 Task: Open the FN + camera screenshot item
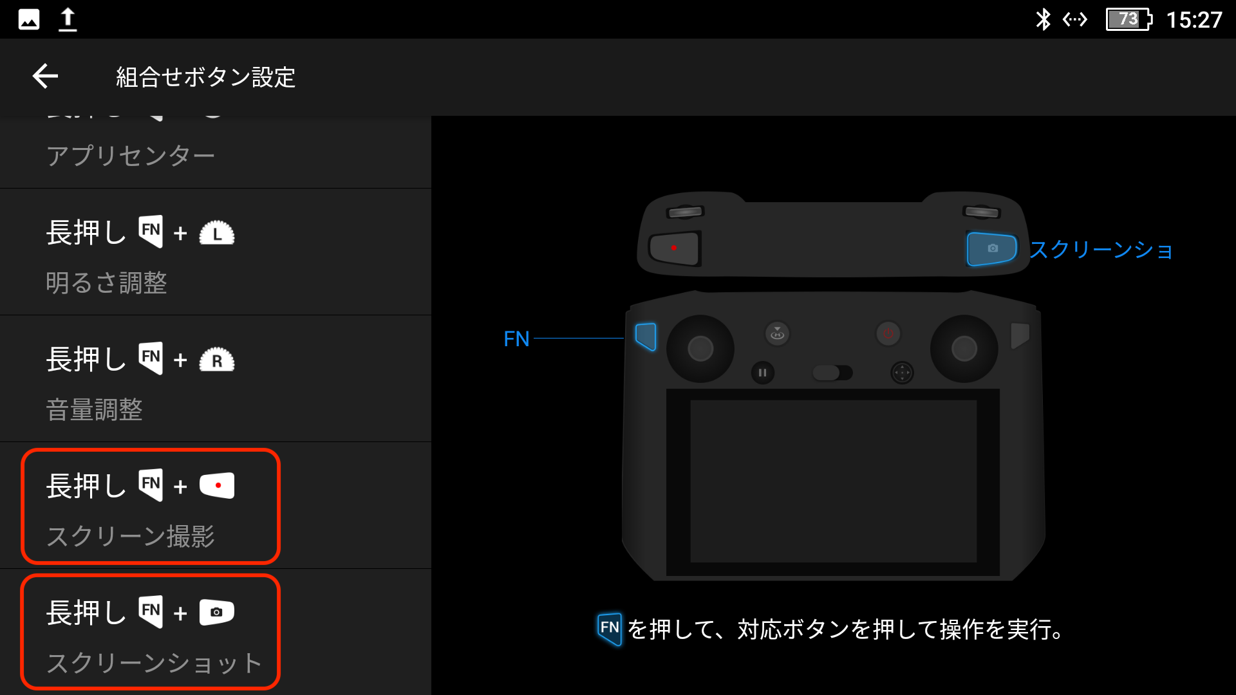151,633
